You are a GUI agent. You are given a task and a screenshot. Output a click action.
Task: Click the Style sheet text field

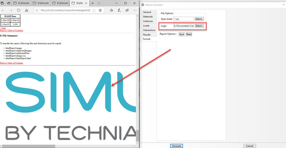pos(183,19)
